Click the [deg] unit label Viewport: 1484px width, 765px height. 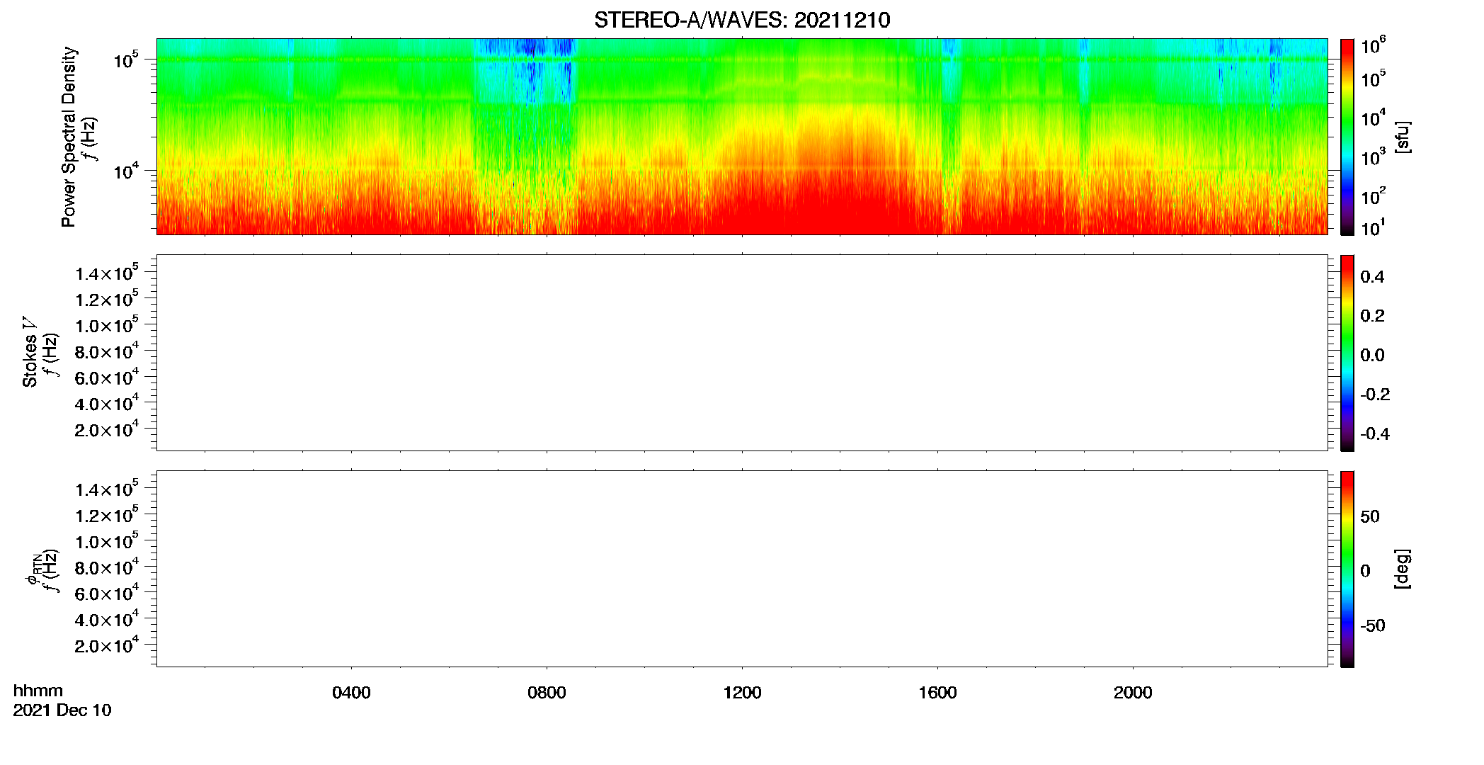(x=1403, y=569)
